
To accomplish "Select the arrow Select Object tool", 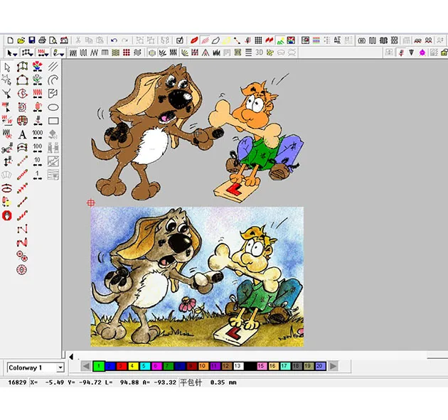I will [7, 67].
